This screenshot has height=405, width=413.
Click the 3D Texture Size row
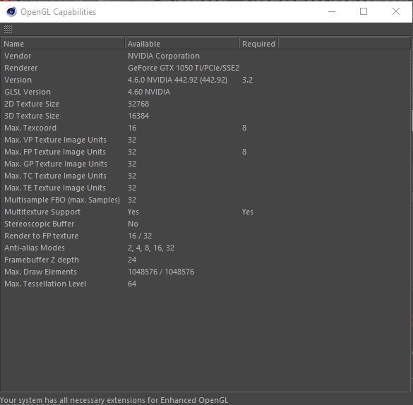click(x=205, y=116)
